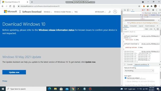Toggle the .cls element classes button
Viewport: 161px width, 91px height.
(151, 29)
